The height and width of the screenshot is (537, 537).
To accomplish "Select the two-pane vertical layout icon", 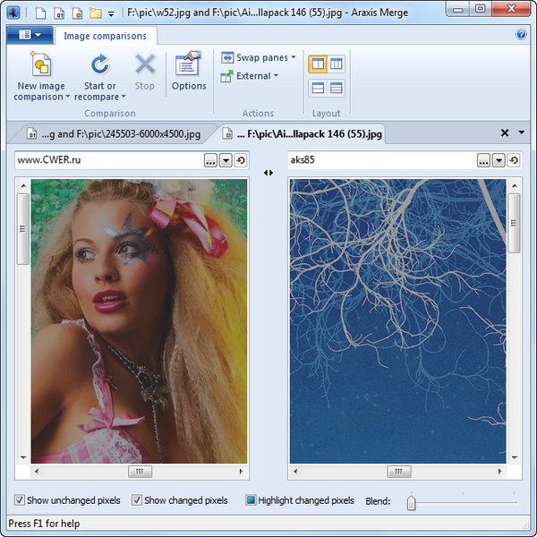I will [317, 64].
